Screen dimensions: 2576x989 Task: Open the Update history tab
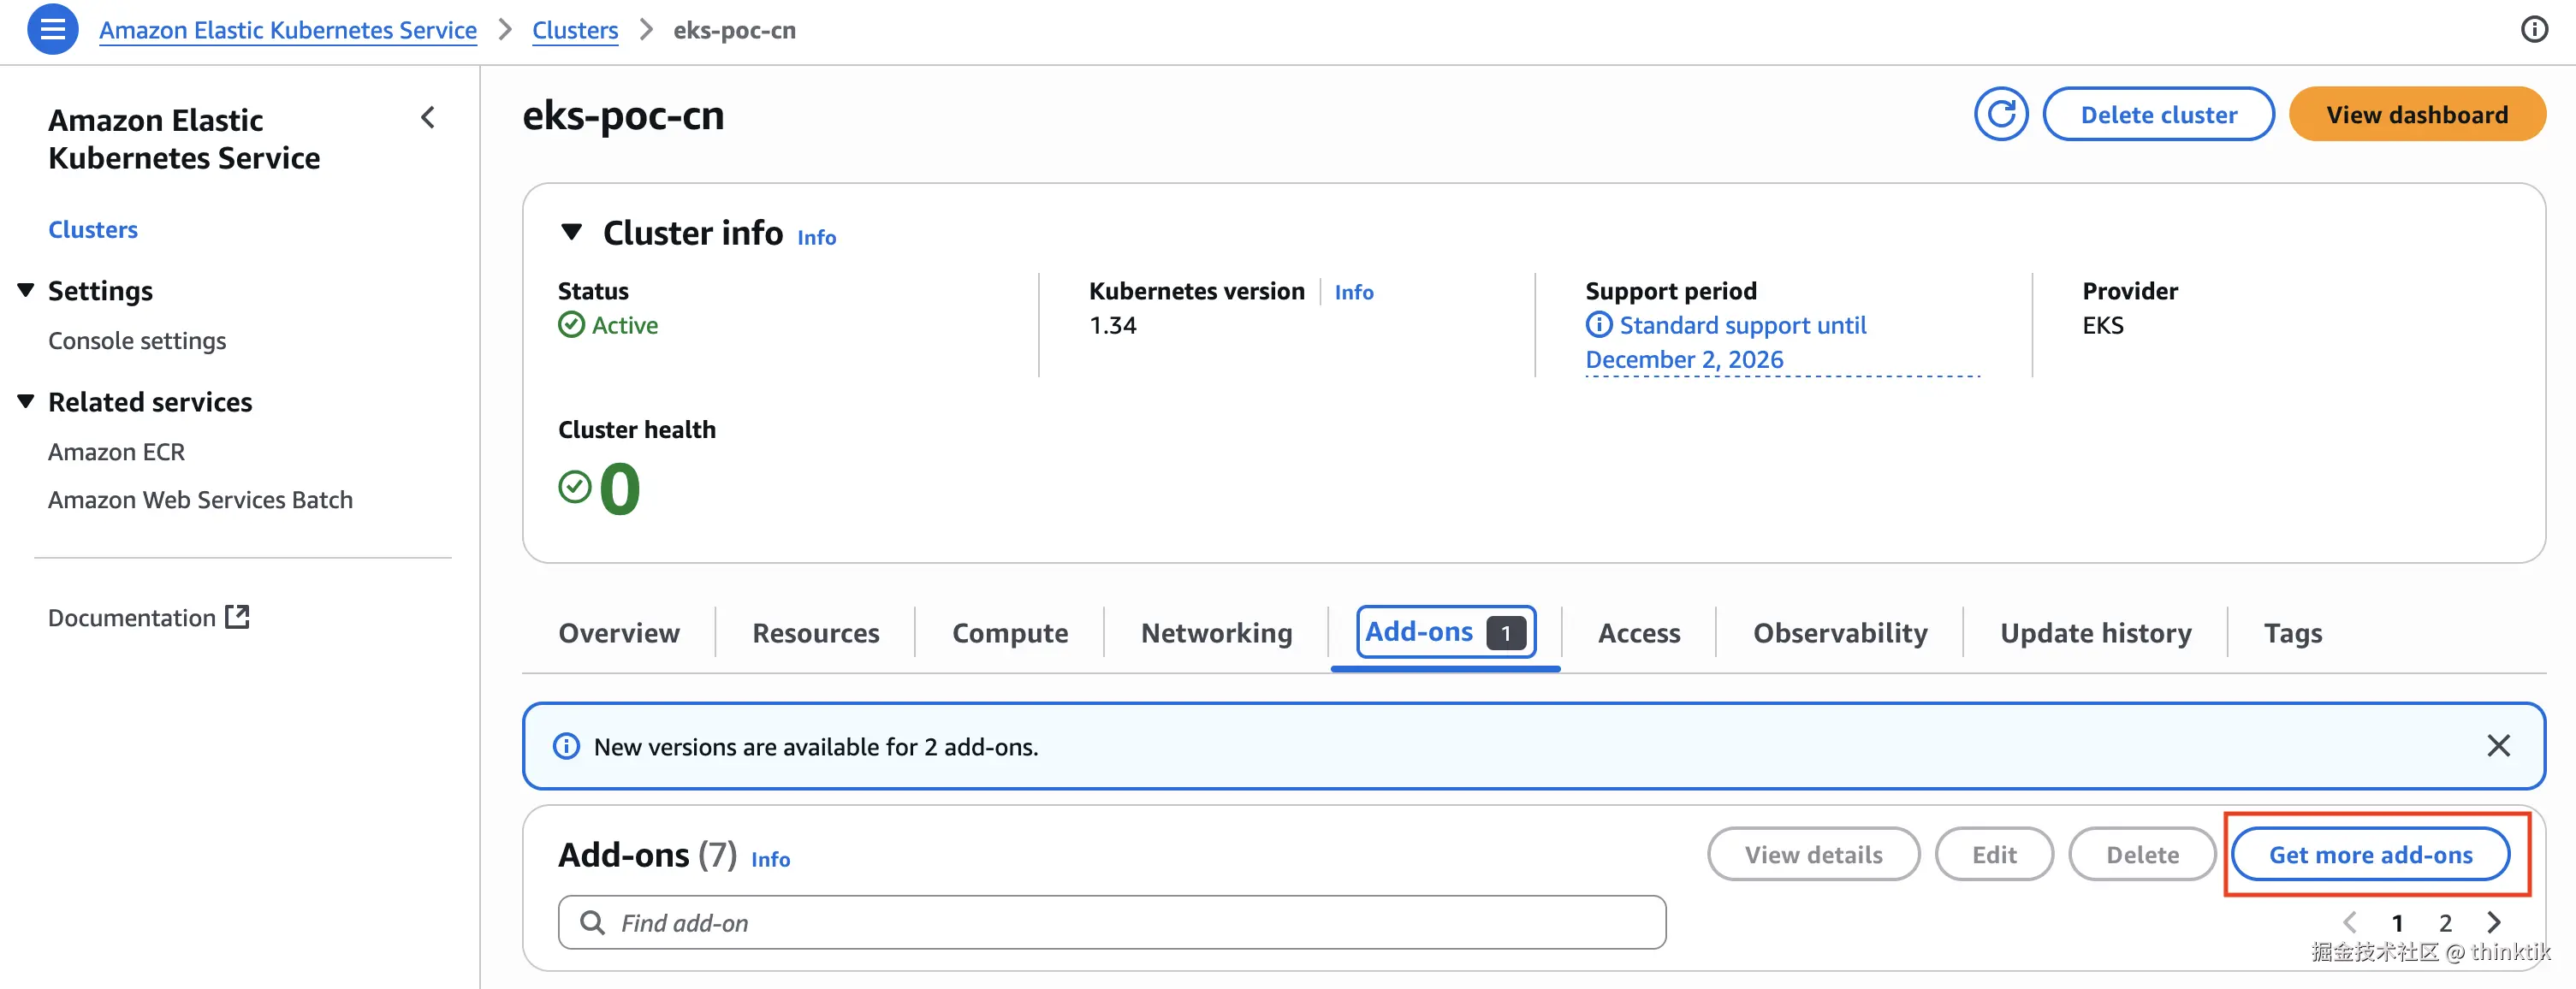pyautogui.click(x=2096, y=633)
